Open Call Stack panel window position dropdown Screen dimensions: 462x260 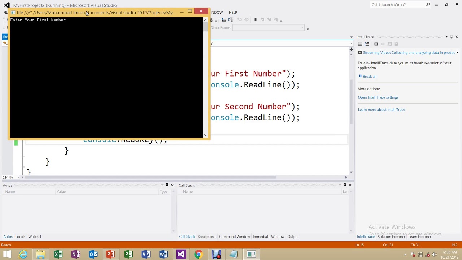tap(340, 185)
